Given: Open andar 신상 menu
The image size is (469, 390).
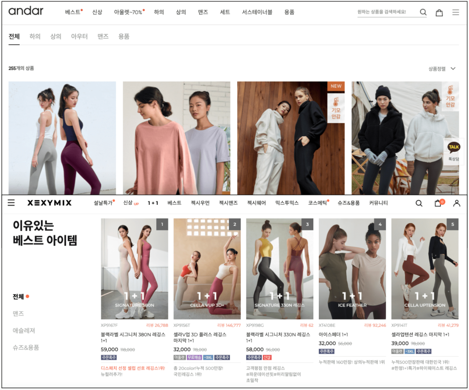Looking at the screenshot, I should click(x=97, y=12).
